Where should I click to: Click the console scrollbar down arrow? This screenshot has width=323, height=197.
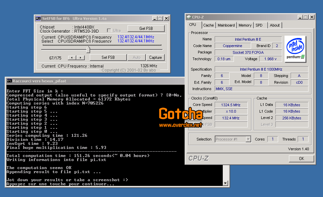[225, 183]
